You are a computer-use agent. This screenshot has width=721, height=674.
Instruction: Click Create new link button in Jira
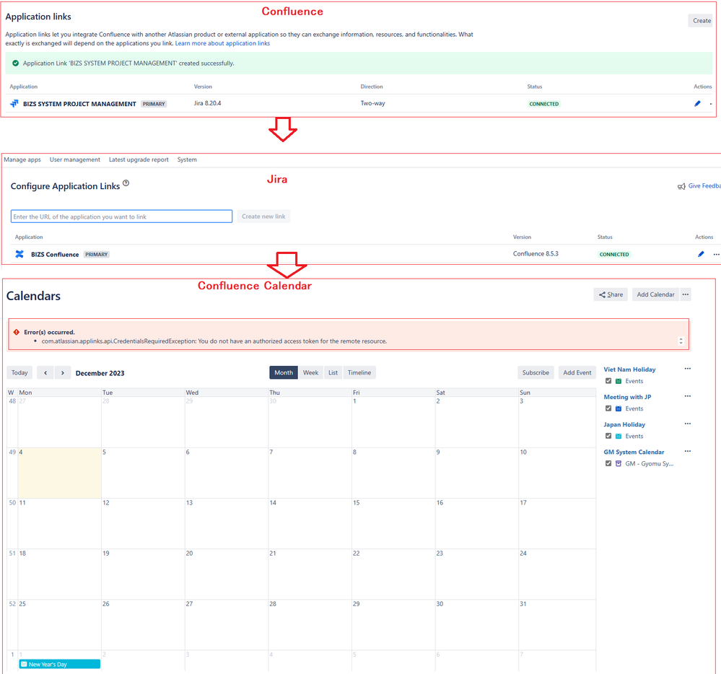point(263,216)
